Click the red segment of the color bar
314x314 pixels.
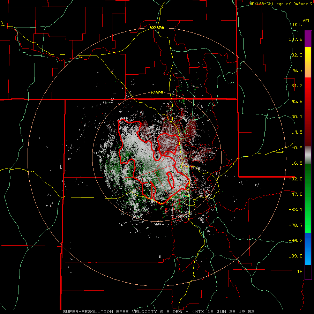308,112
